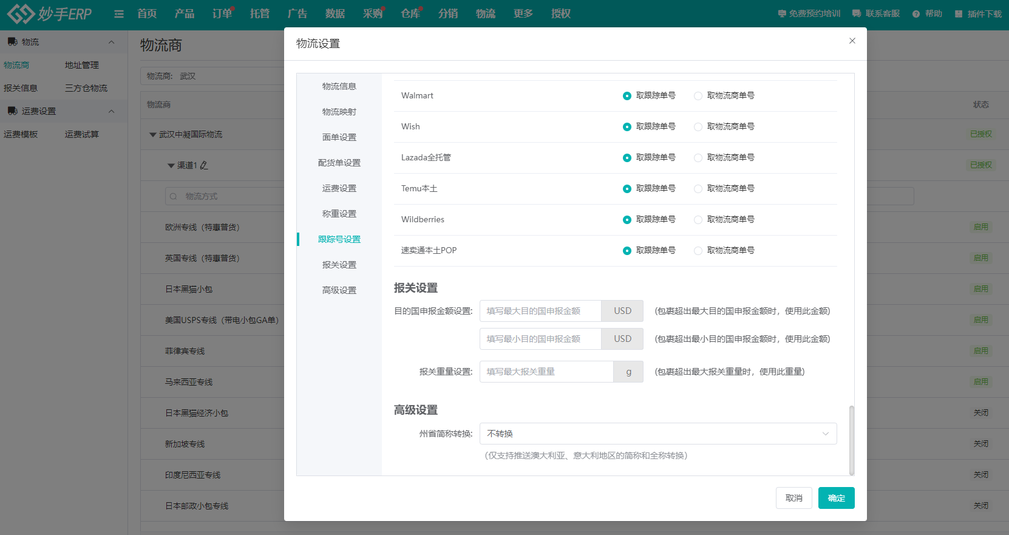Select 取跟踪单号 for 速卖通本土POP
The width and height of the screenshot is (1009, 535).
(649, 250)
